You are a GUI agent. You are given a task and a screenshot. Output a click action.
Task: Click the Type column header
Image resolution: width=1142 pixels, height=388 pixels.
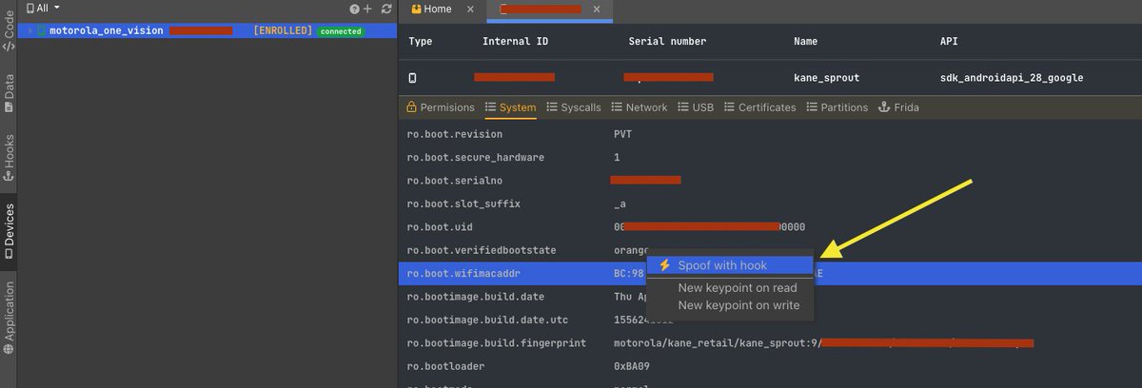pyautogui.click(x=421, y=42)
